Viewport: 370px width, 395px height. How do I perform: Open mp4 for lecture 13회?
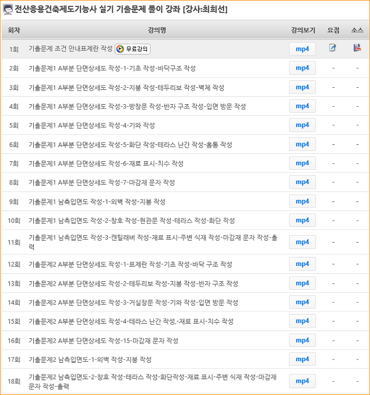302,283
